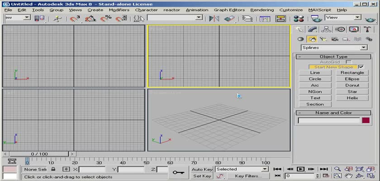This screenshot has width=380, height=181.
Task: Open the Key Filters dialog
Action: [x=248, y=176]
